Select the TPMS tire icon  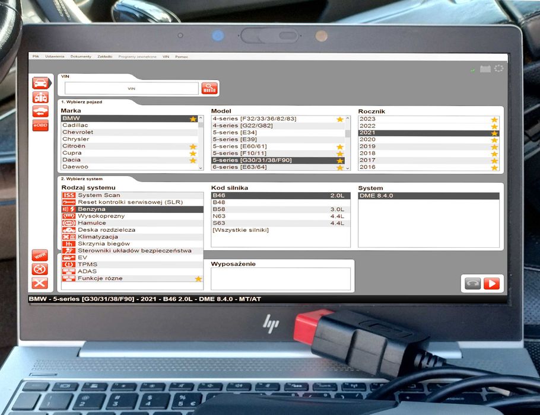point(69,264)
